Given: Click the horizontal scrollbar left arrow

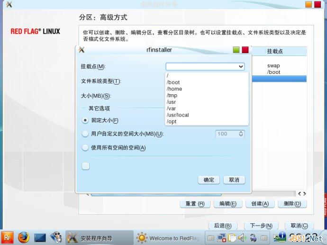Looking at the screenshot, I should [300, 194].
